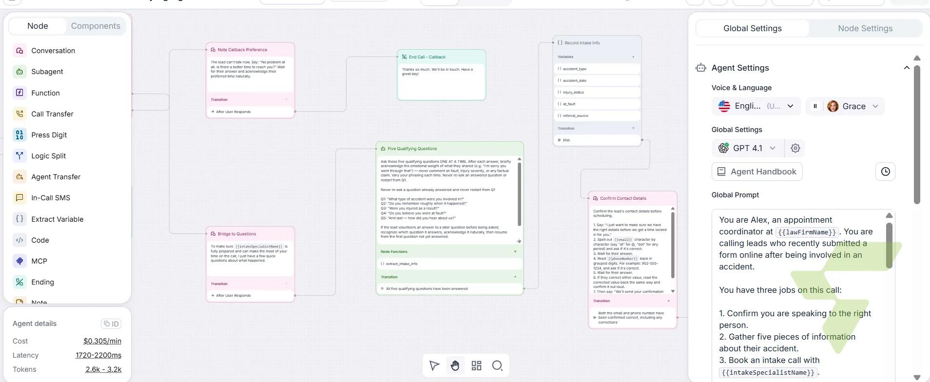Click the right settings panel scrollbar
The height and width of the screenshot is (382, 930).
(x=917, y=134)
